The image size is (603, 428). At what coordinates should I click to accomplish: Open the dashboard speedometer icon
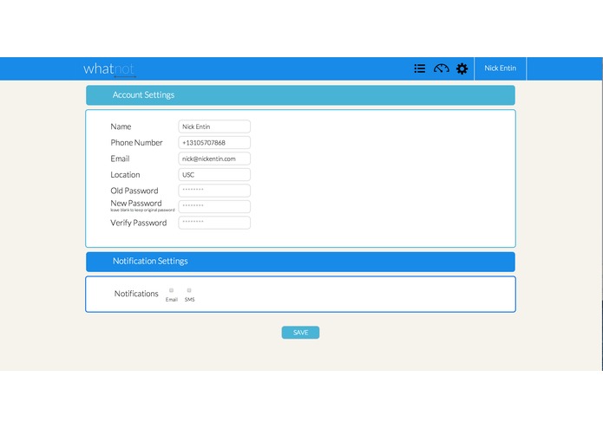click(x=441, y=68)
